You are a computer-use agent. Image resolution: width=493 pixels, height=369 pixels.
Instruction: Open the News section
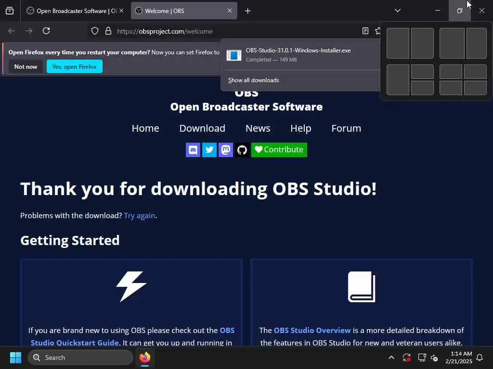[x=258, y=128]
